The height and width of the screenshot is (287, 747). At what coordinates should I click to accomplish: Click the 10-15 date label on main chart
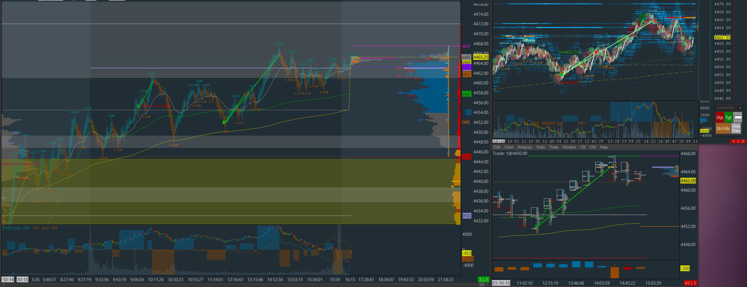(23, 280)
